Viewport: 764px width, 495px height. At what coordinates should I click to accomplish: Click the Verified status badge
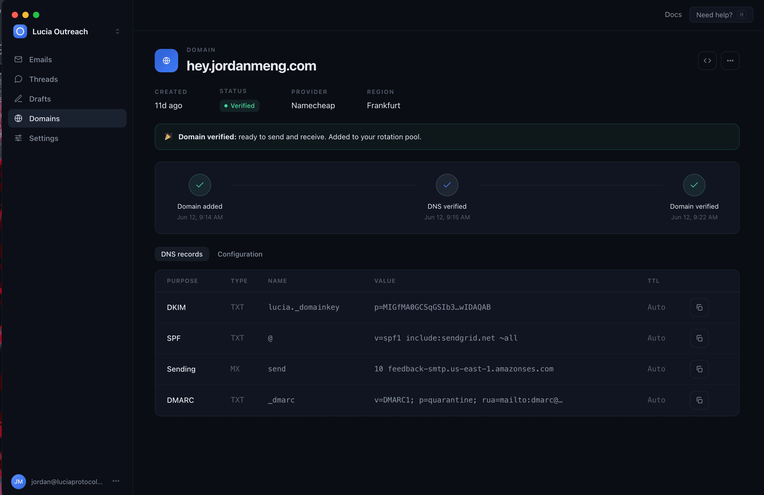(x=240, y=106)
